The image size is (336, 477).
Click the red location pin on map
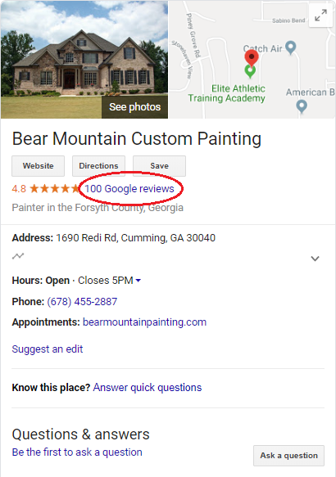coord(252,58)
